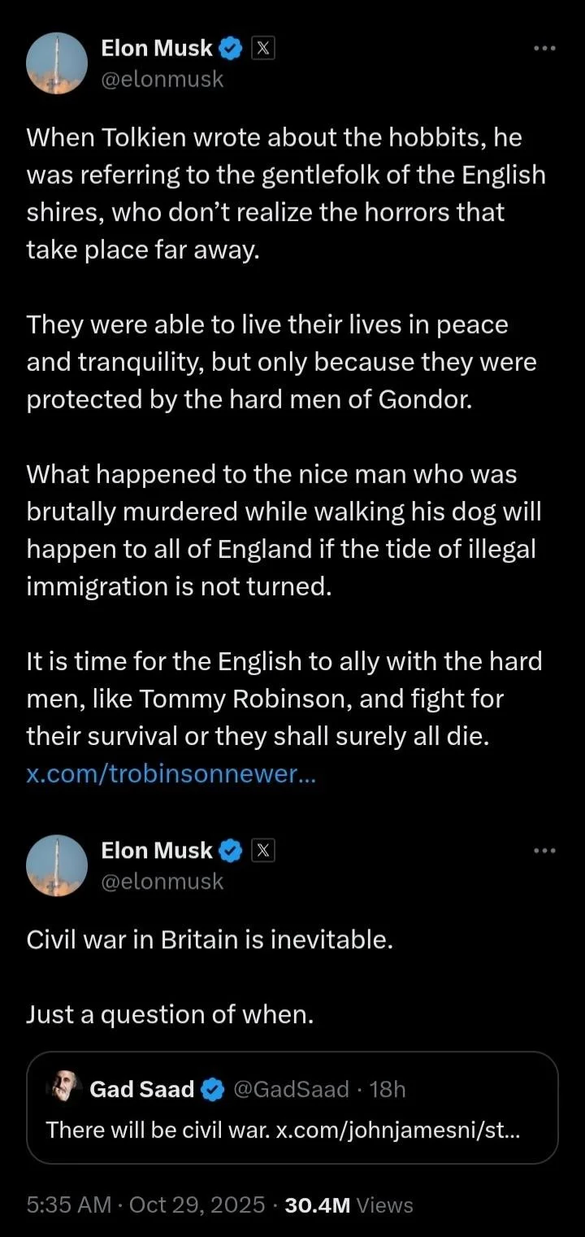585x1237 pixels.
Task: Click the X affiliation badge on the top post
Action: [262, 49]
